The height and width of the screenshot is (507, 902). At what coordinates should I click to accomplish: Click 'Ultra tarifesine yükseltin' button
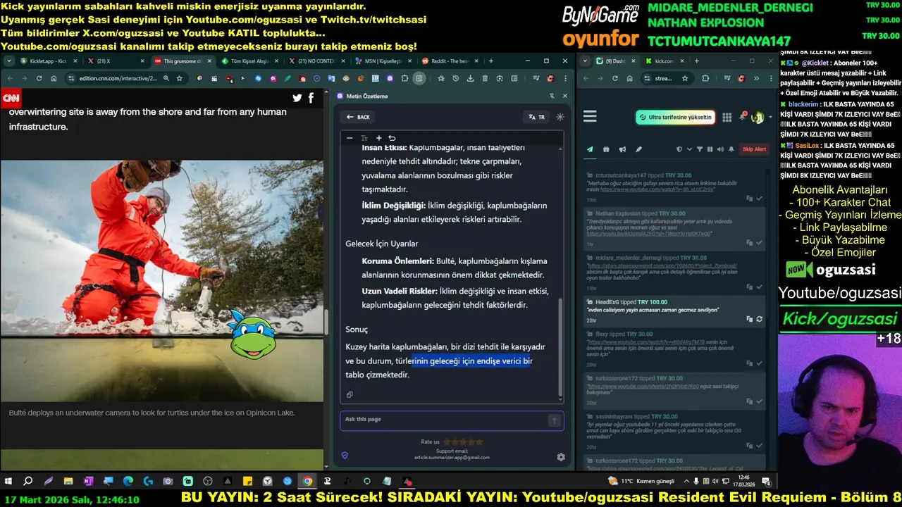click(675, 117)
